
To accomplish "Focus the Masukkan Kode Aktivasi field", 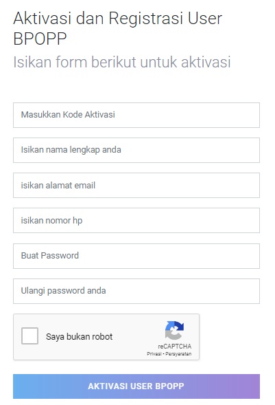I will tap(136, 115).
